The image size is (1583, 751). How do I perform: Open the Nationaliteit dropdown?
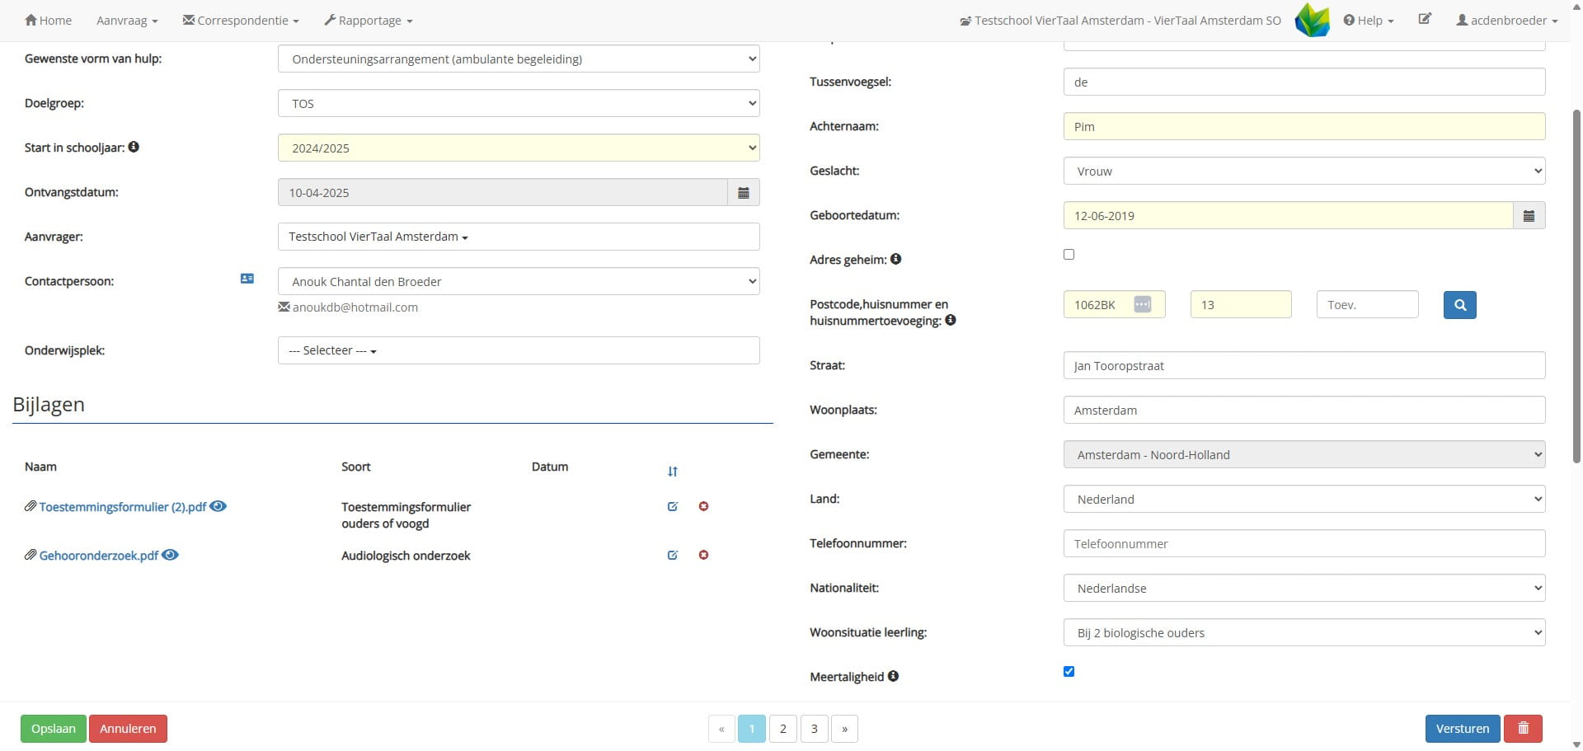pos(1304,588)
